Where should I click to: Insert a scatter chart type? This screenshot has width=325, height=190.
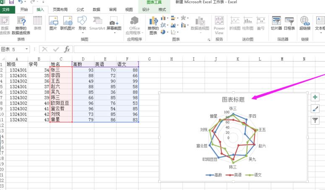point(174,32)
